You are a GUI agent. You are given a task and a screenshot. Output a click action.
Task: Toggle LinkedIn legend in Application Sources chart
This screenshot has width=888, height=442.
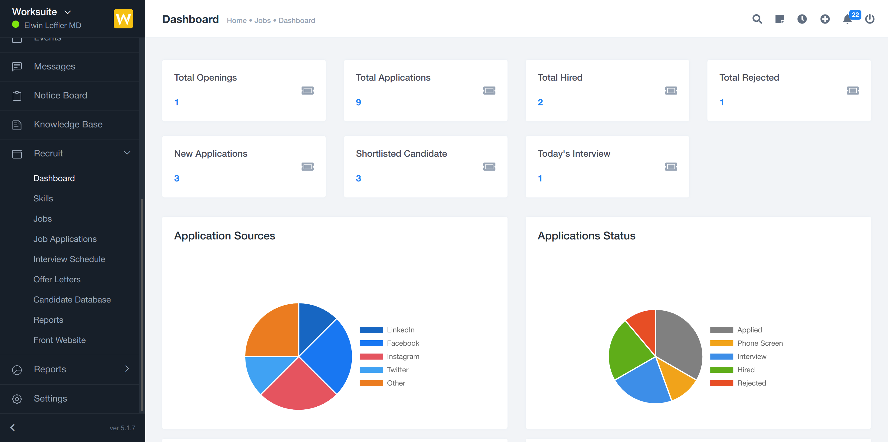400,330
